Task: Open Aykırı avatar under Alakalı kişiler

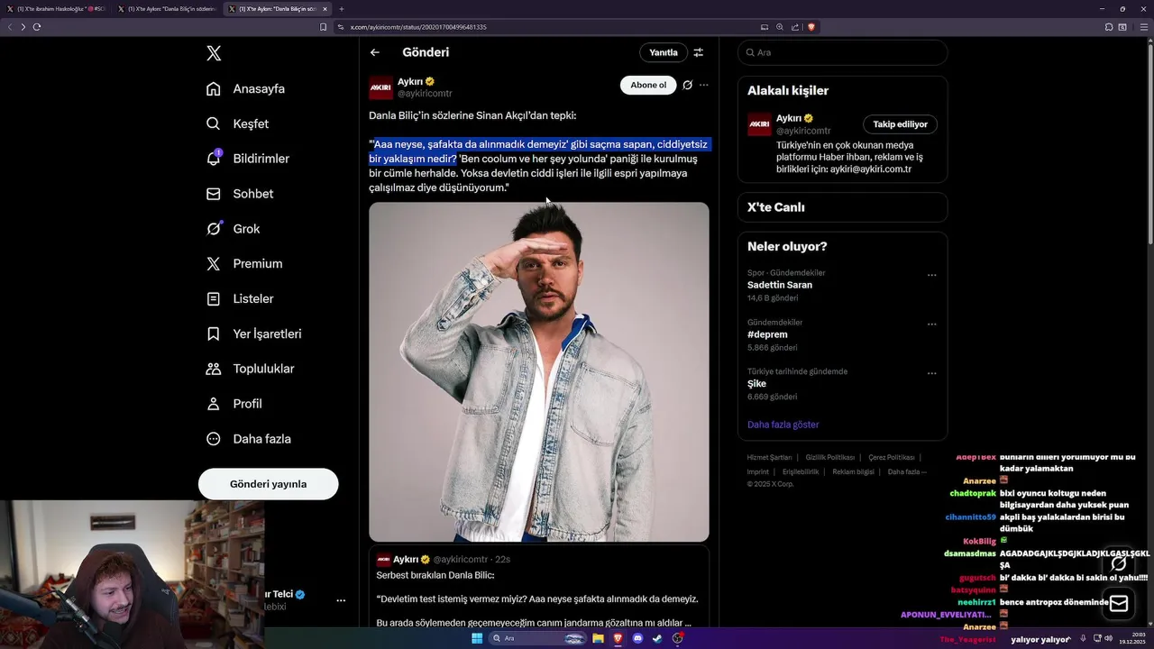Action: pos(759,124)
